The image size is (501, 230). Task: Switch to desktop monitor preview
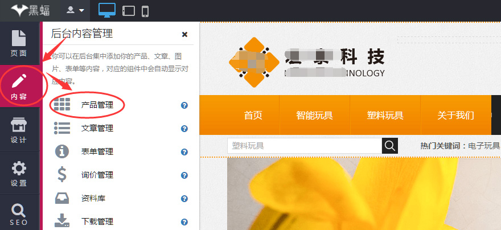pos(107,10)
